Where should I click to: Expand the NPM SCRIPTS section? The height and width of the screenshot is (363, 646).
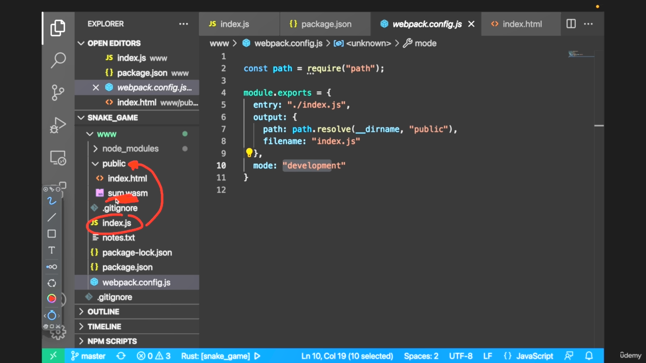112,341
